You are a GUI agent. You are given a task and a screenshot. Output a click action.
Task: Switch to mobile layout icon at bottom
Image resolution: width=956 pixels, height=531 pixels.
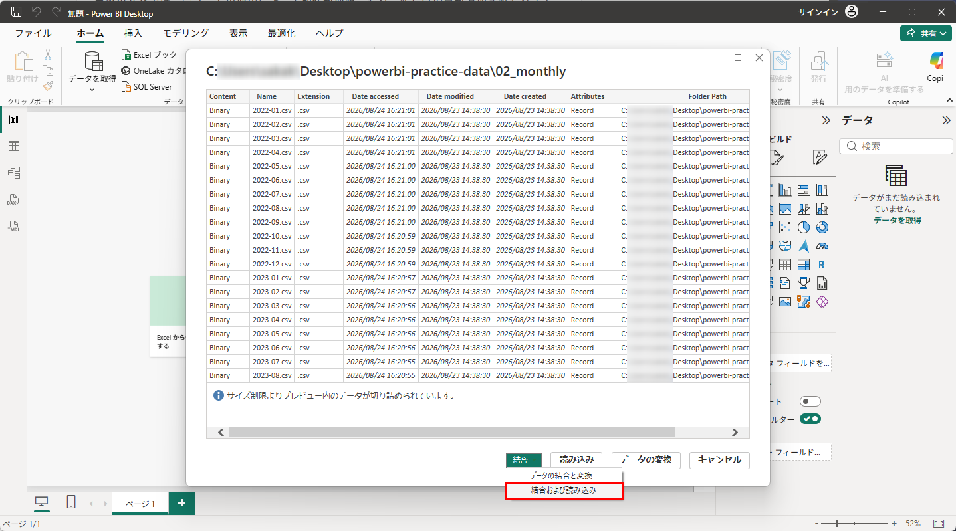(71, 502)
